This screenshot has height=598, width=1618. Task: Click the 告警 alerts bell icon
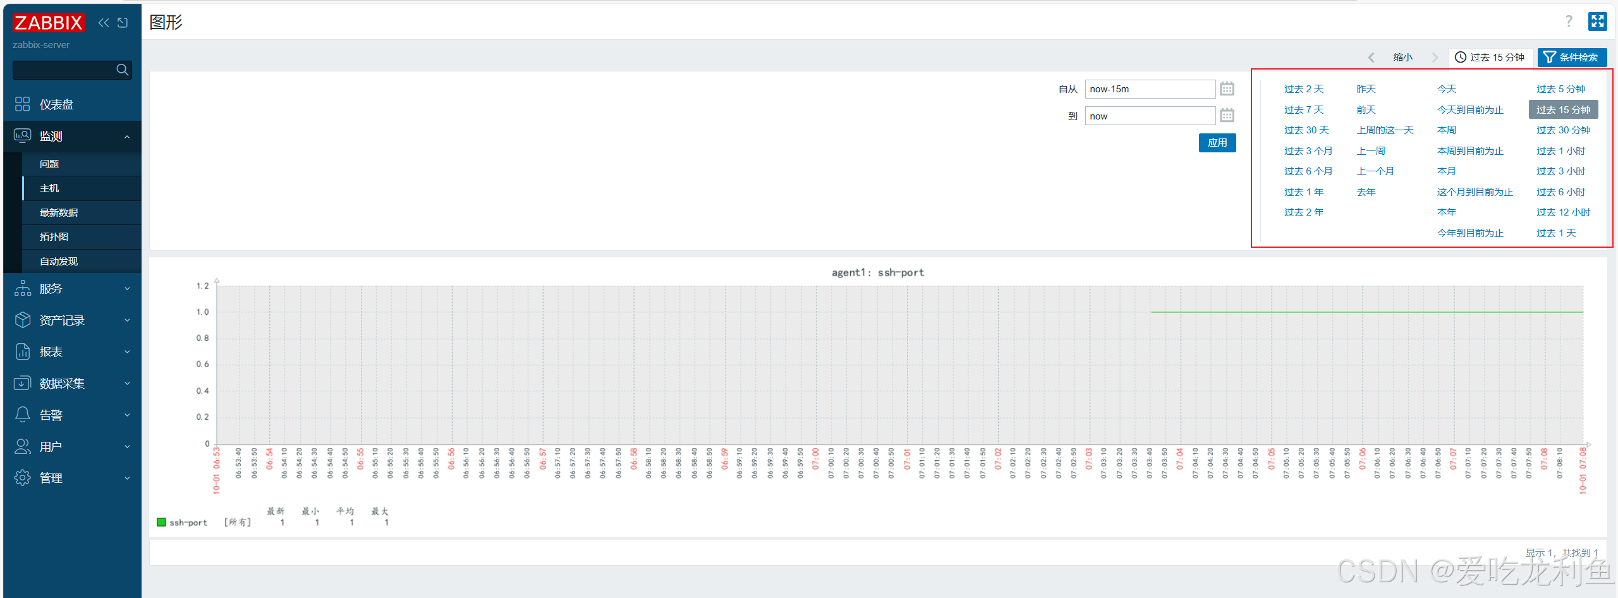click(x=23, y=415)
